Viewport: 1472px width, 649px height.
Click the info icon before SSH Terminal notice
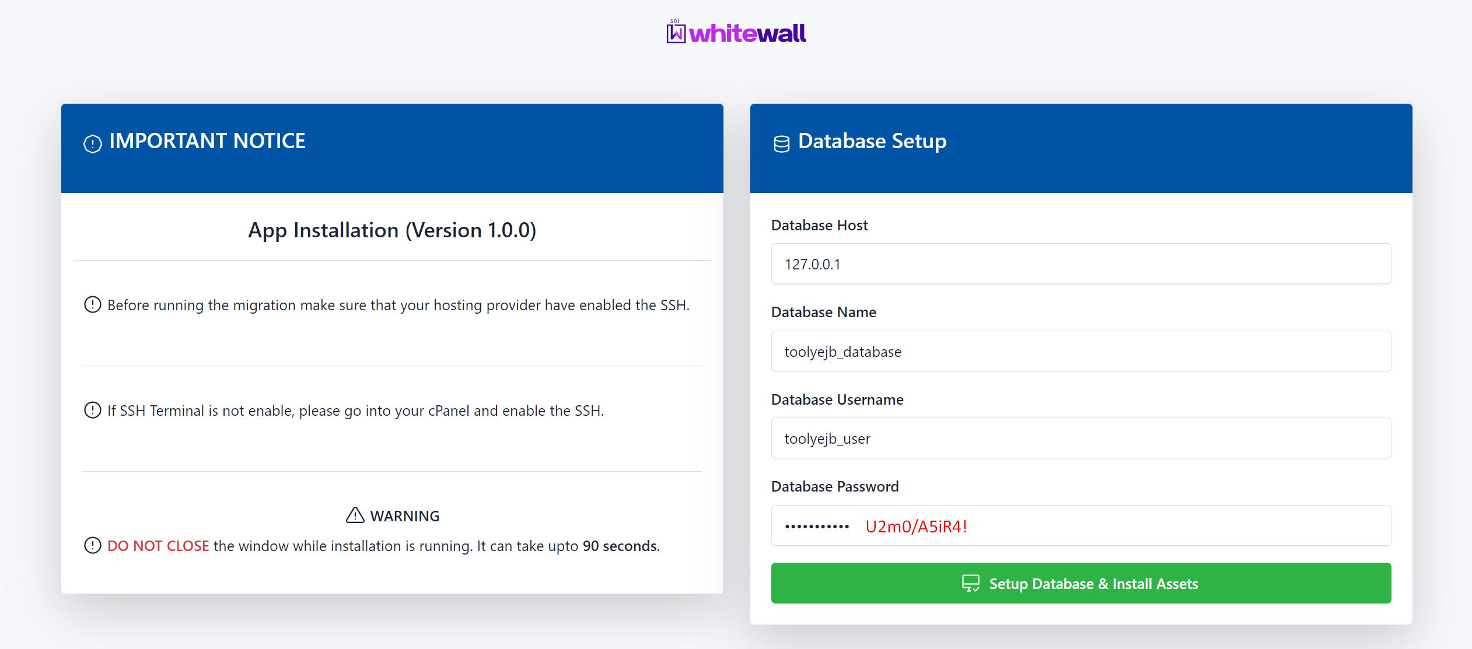pos(93,410)
